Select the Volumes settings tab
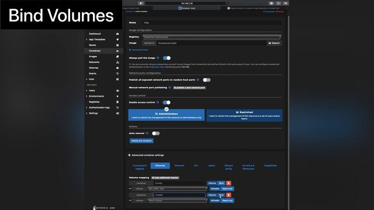 [x=160, y=166]
